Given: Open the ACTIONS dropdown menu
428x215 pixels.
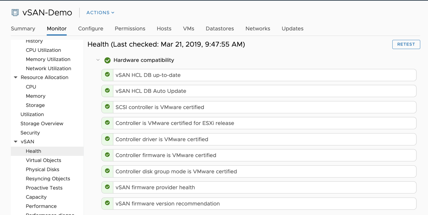Looking at the screenshot, I should (100, 13).
